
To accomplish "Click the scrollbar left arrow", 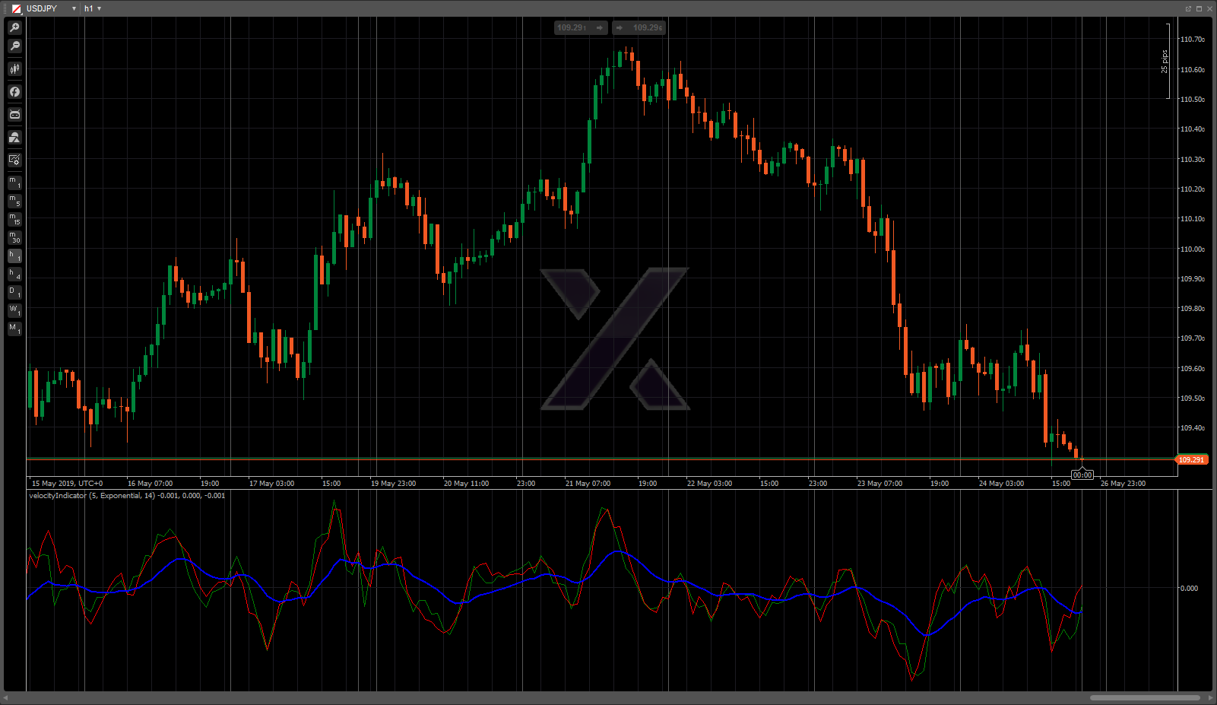I will click(6, 697).
